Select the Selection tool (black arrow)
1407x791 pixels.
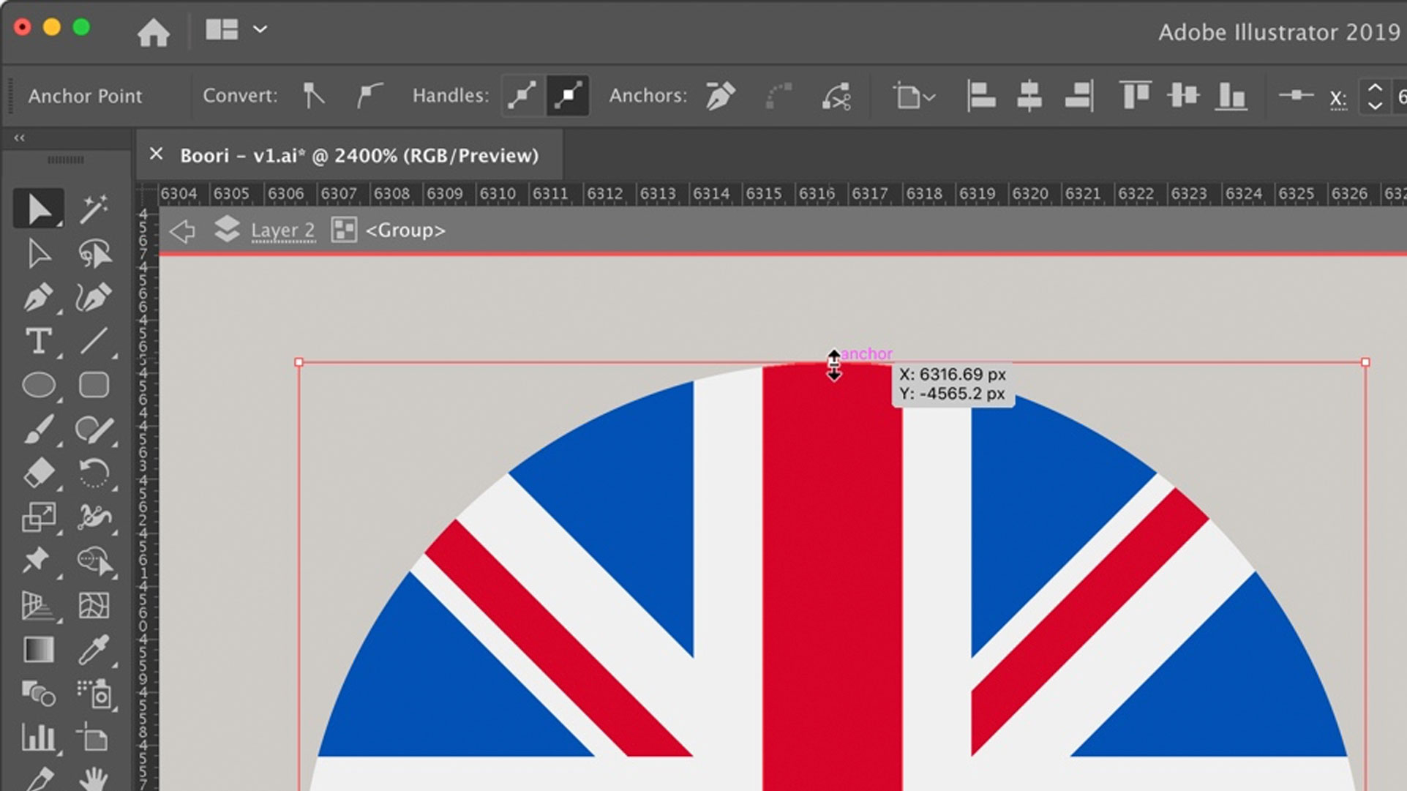click(x=38, y=209)
